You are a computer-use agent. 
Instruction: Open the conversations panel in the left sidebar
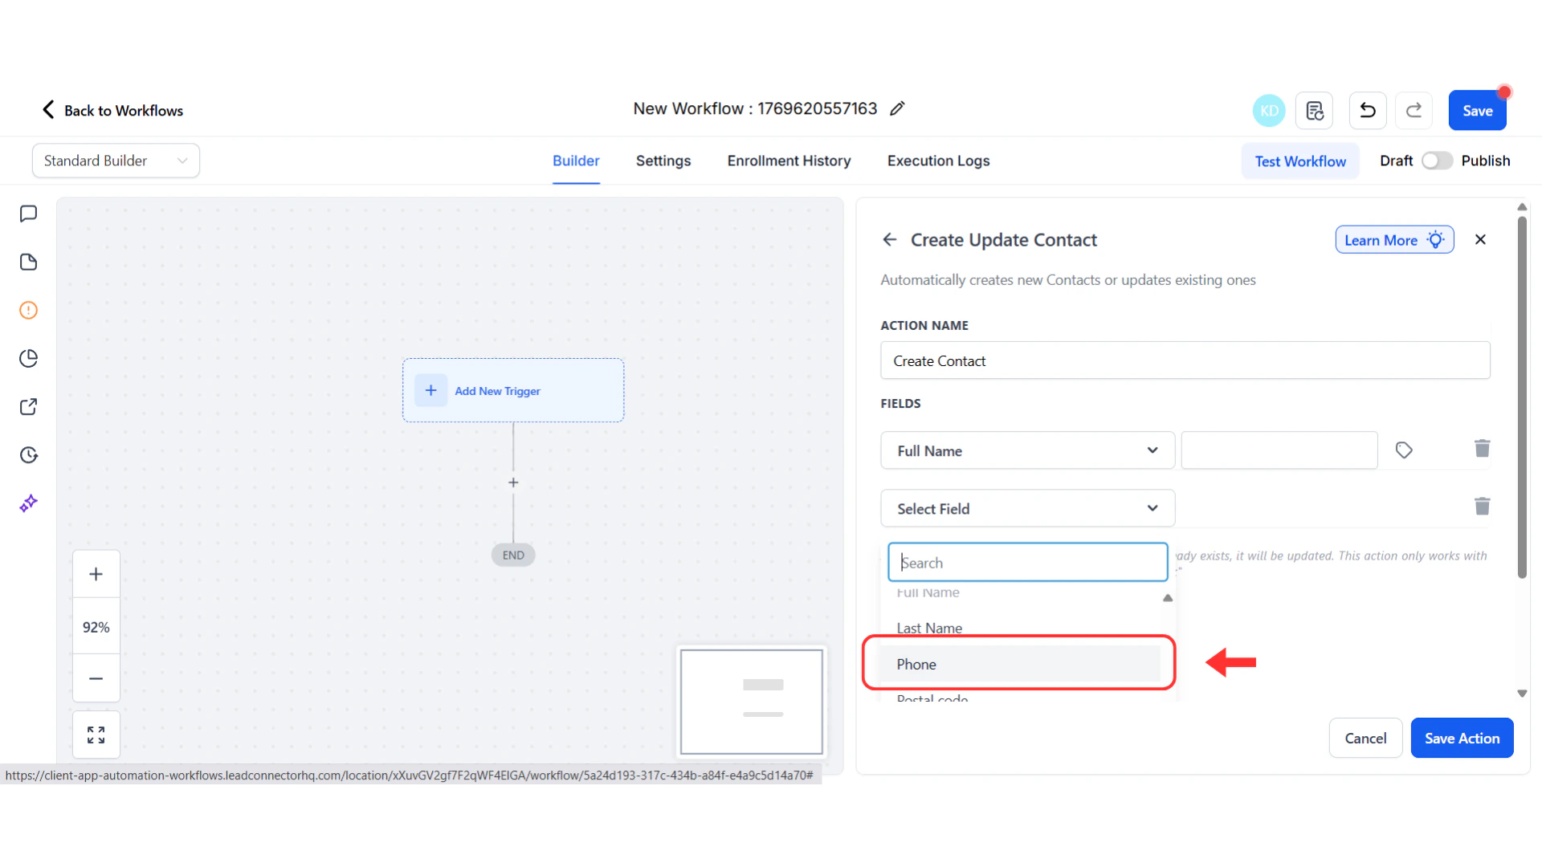point(28,214)
